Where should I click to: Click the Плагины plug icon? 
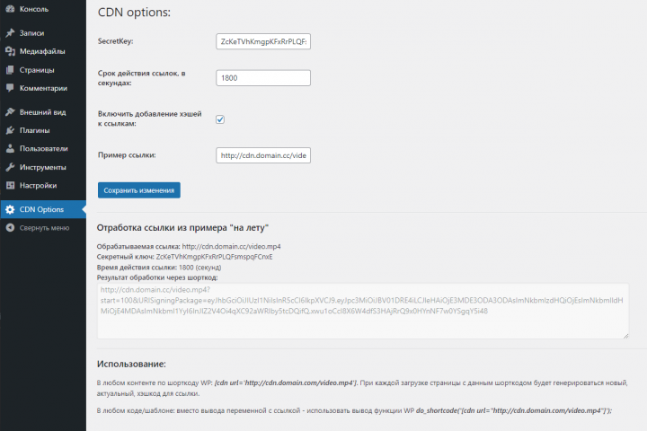pos(9,130)
